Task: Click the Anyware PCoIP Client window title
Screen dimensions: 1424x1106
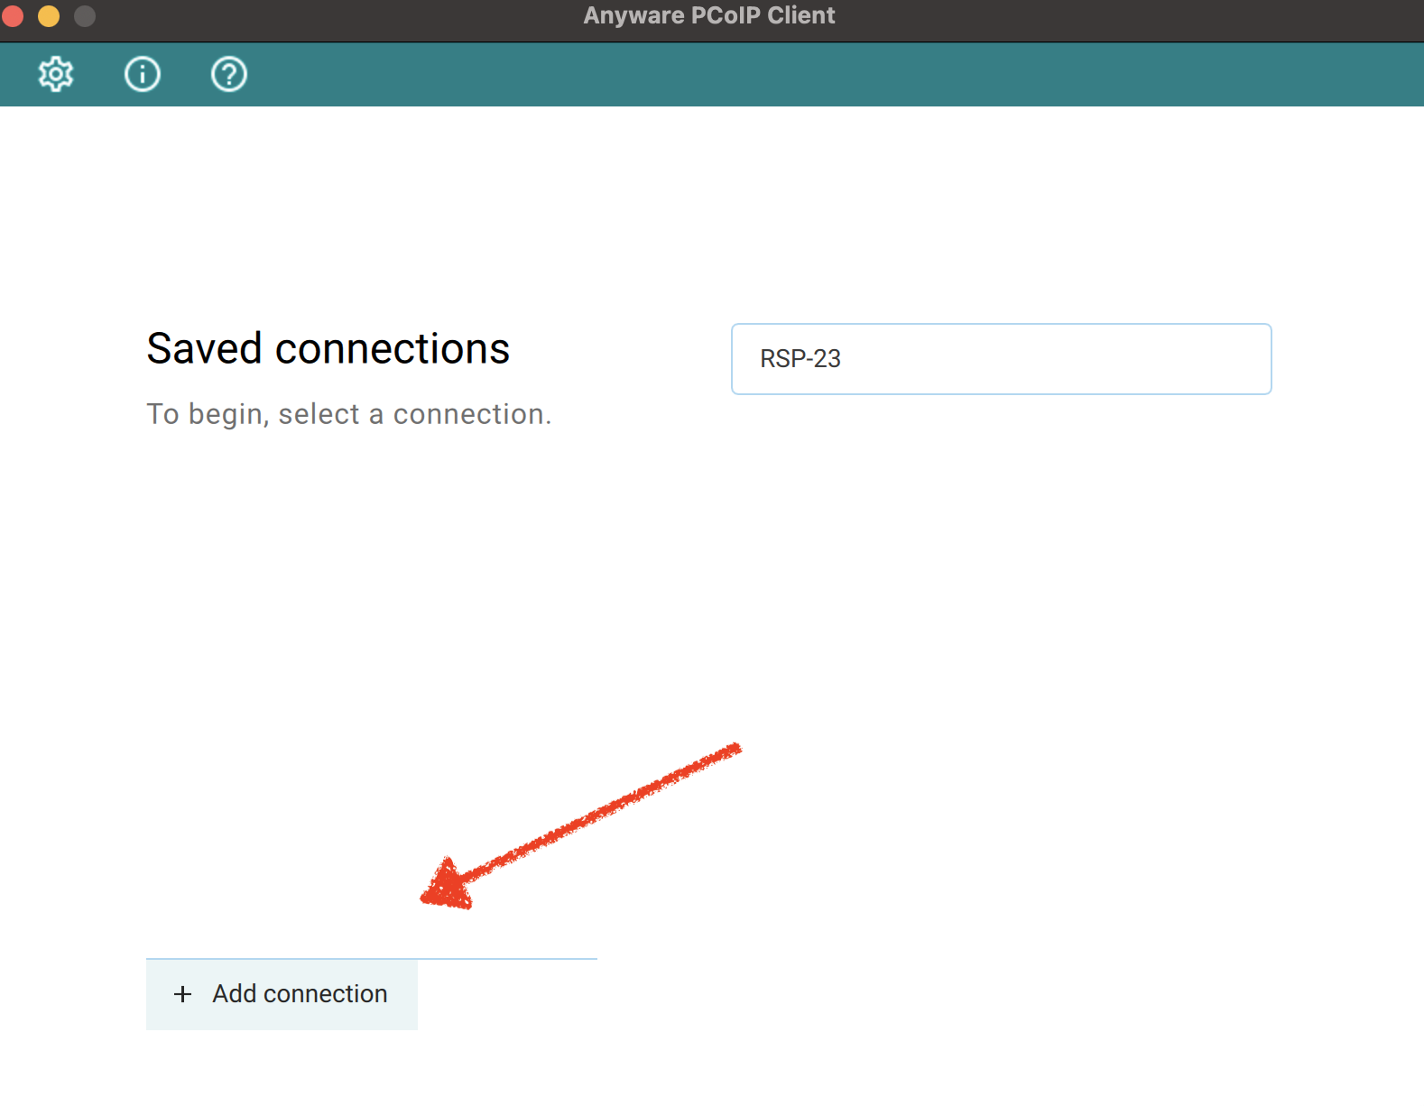Action: pyautogui.click(x=709, y=15)
